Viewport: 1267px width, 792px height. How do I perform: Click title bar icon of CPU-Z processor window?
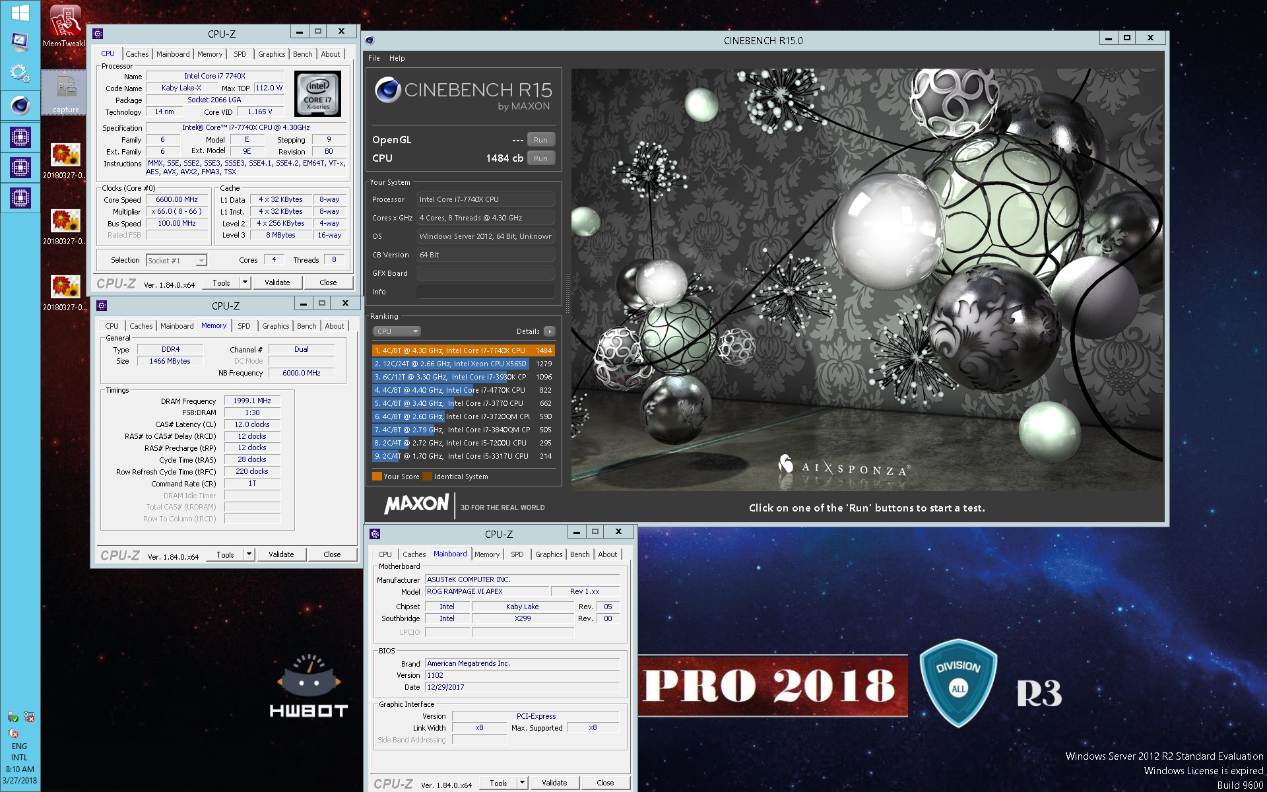(98, 34)
